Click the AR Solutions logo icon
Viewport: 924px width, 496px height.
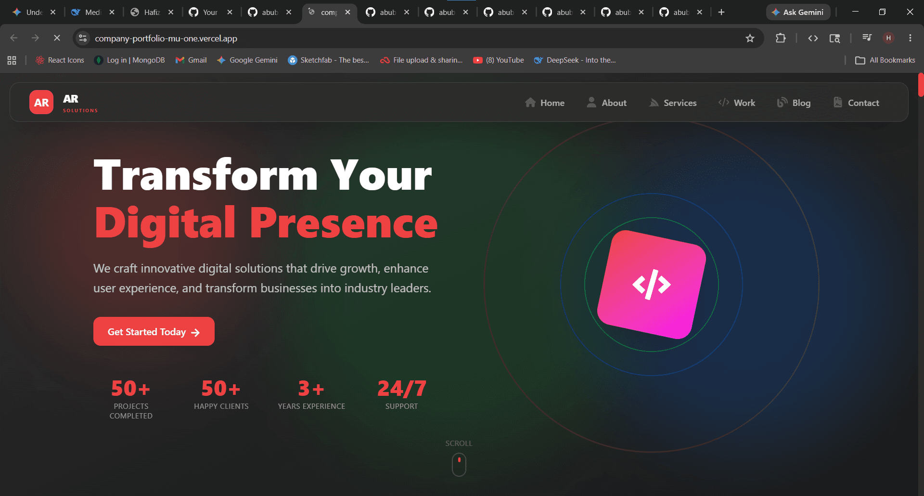[x=41, y=102]
